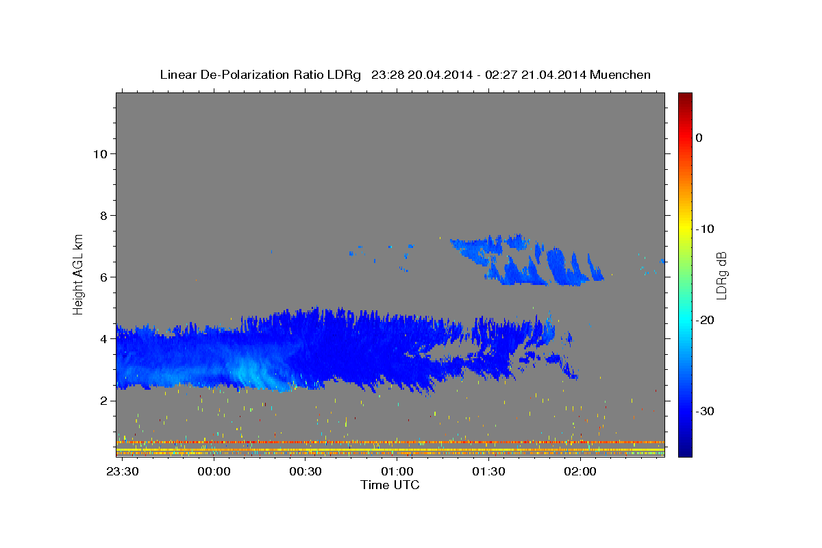Click the dark blue bottom of the colorbar
Screen dimensions: 822x548
685,451
